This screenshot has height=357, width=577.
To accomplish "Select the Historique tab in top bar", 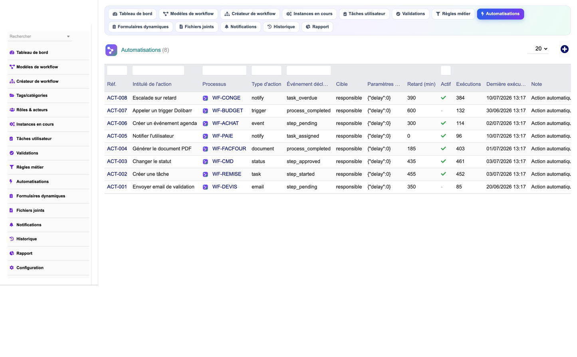I will (x=281, y=27).
